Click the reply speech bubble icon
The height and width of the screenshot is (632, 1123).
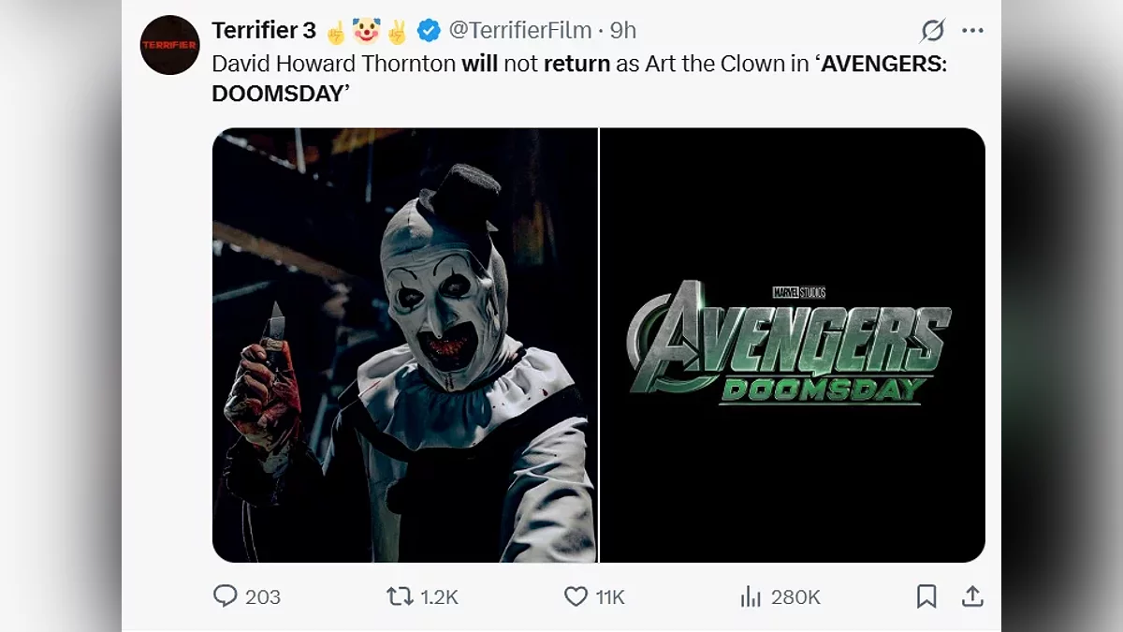coord(226,596)
